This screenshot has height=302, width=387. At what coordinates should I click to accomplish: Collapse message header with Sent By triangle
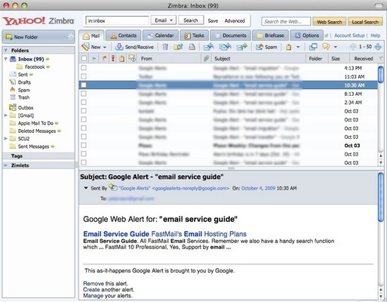86,188
